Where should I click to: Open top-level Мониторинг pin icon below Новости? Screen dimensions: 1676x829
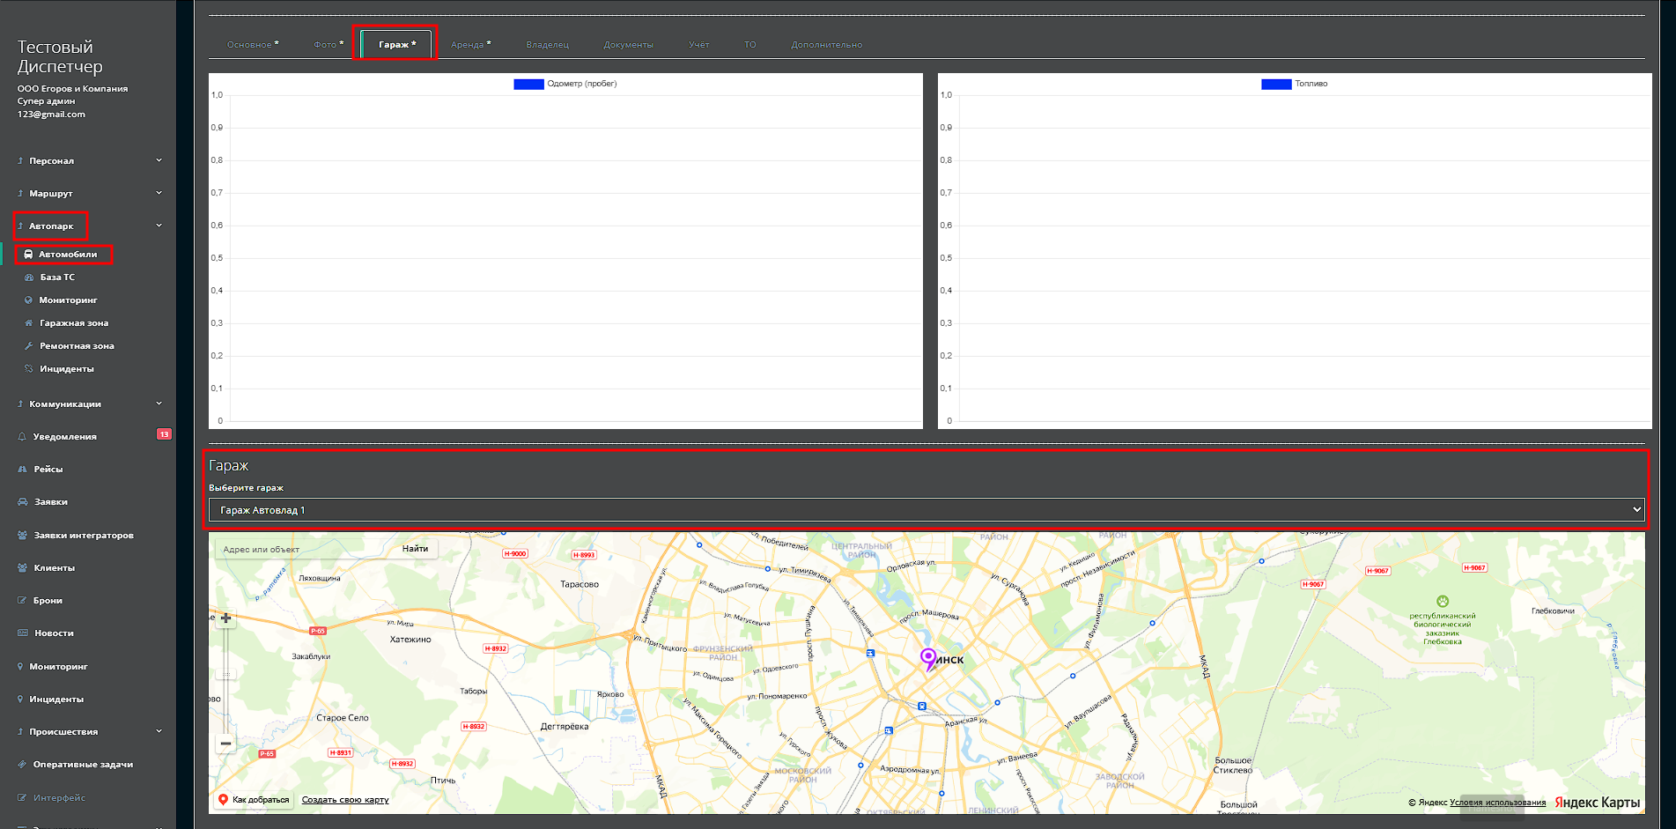pos(20,667)
